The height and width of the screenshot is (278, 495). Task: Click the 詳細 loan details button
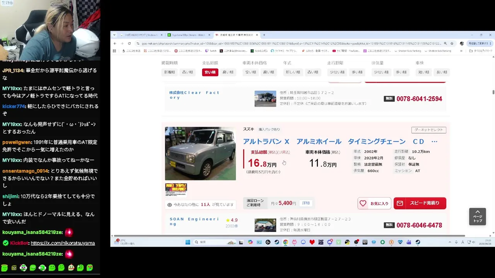tap(306, 203)
